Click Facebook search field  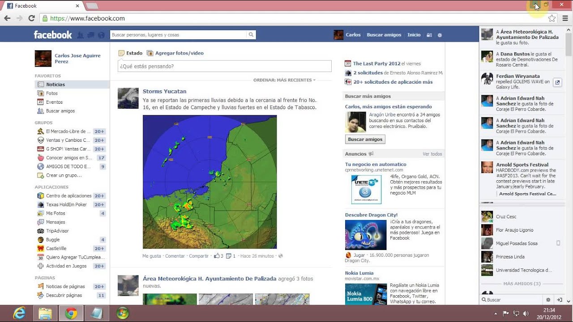178,34
